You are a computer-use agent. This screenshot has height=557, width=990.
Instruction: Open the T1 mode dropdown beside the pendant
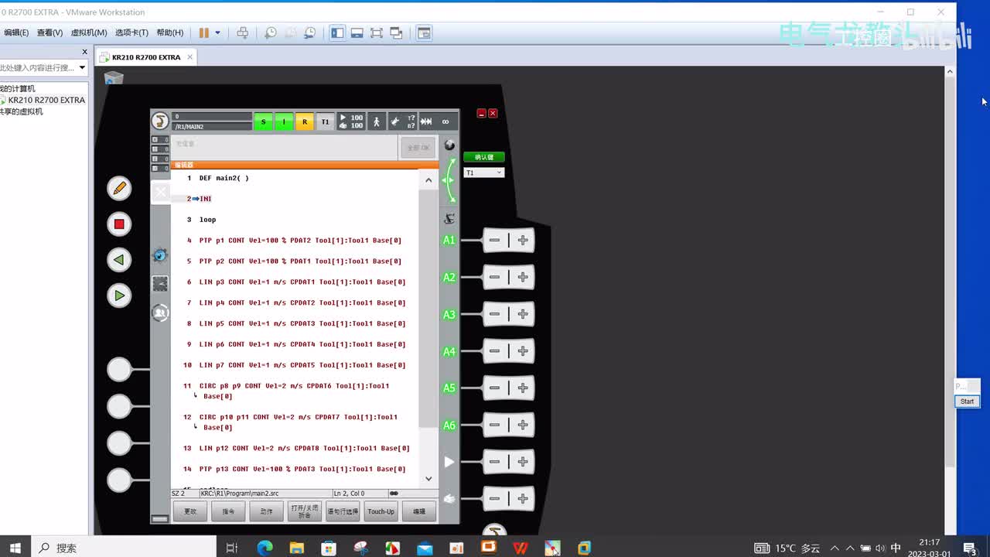coord(484,173)
